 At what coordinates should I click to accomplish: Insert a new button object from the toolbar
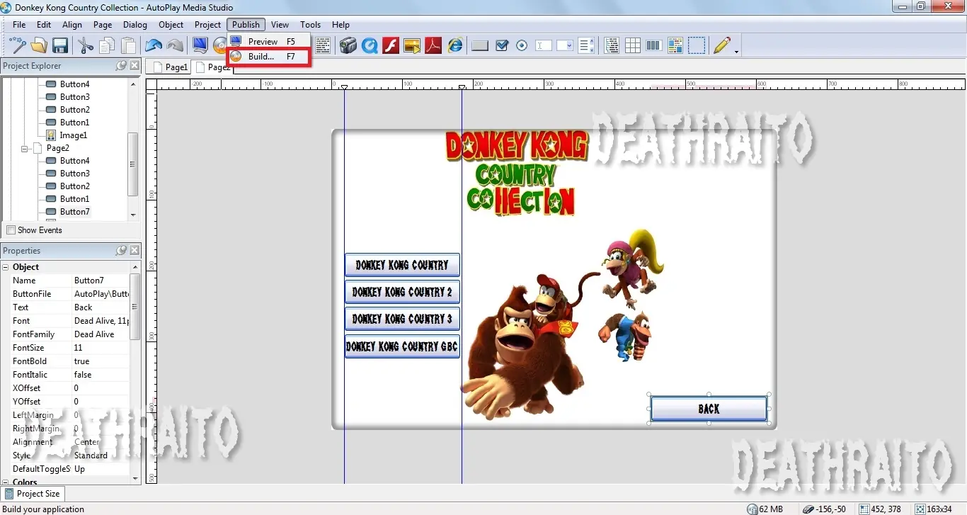[x=480, y=46]
